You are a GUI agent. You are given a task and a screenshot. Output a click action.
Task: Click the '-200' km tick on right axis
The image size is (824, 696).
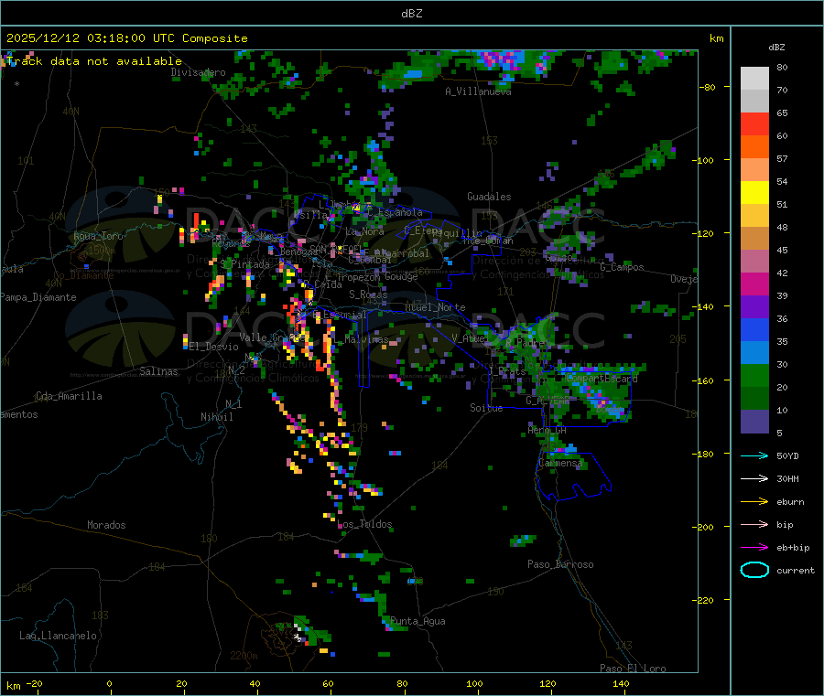click(x=705, y=527)
